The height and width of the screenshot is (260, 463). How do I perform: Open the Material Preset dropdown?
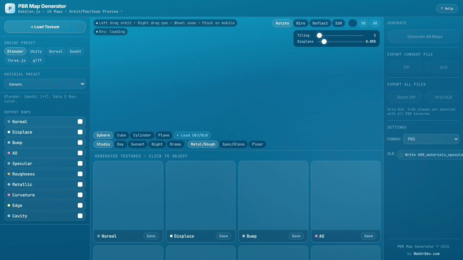point(45,84)
